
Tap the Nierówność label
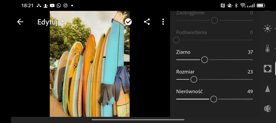point(189,91)
